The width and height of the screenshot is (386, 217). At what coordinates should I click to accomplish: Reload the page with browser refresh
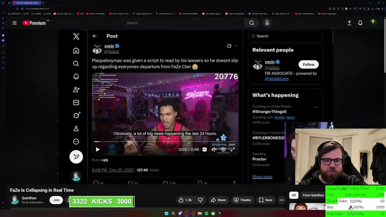[x=17, y=9]
